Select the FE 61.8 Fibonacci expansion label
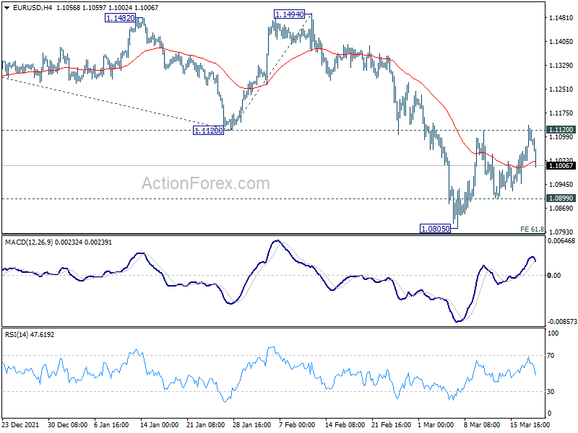578x433 pixels. [x=532, y=229]
